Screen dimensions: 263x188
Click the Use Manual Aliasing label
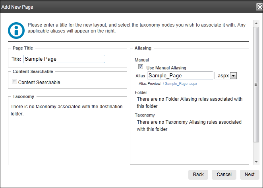click(166, 68)
